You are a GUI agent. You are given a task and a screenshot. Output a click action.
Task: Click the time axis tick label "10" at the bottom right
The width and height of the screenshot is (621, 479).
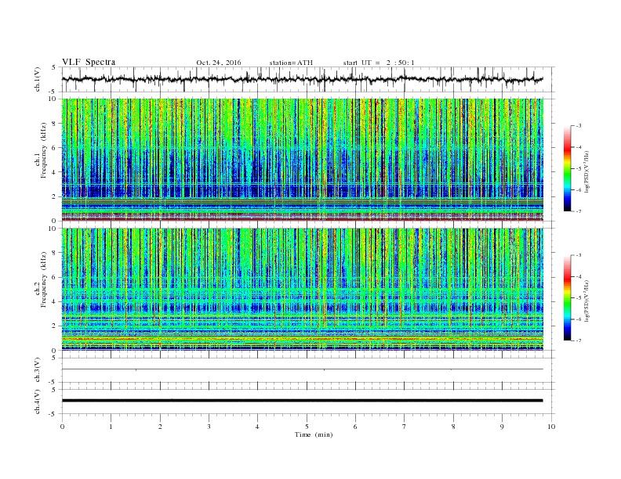[551, 427]
